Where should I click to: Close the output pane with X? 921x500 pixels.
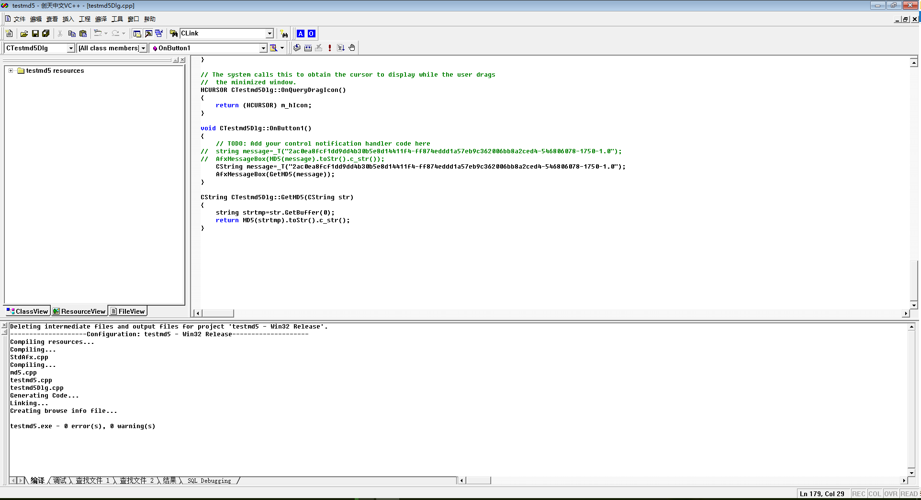(4, 326)
